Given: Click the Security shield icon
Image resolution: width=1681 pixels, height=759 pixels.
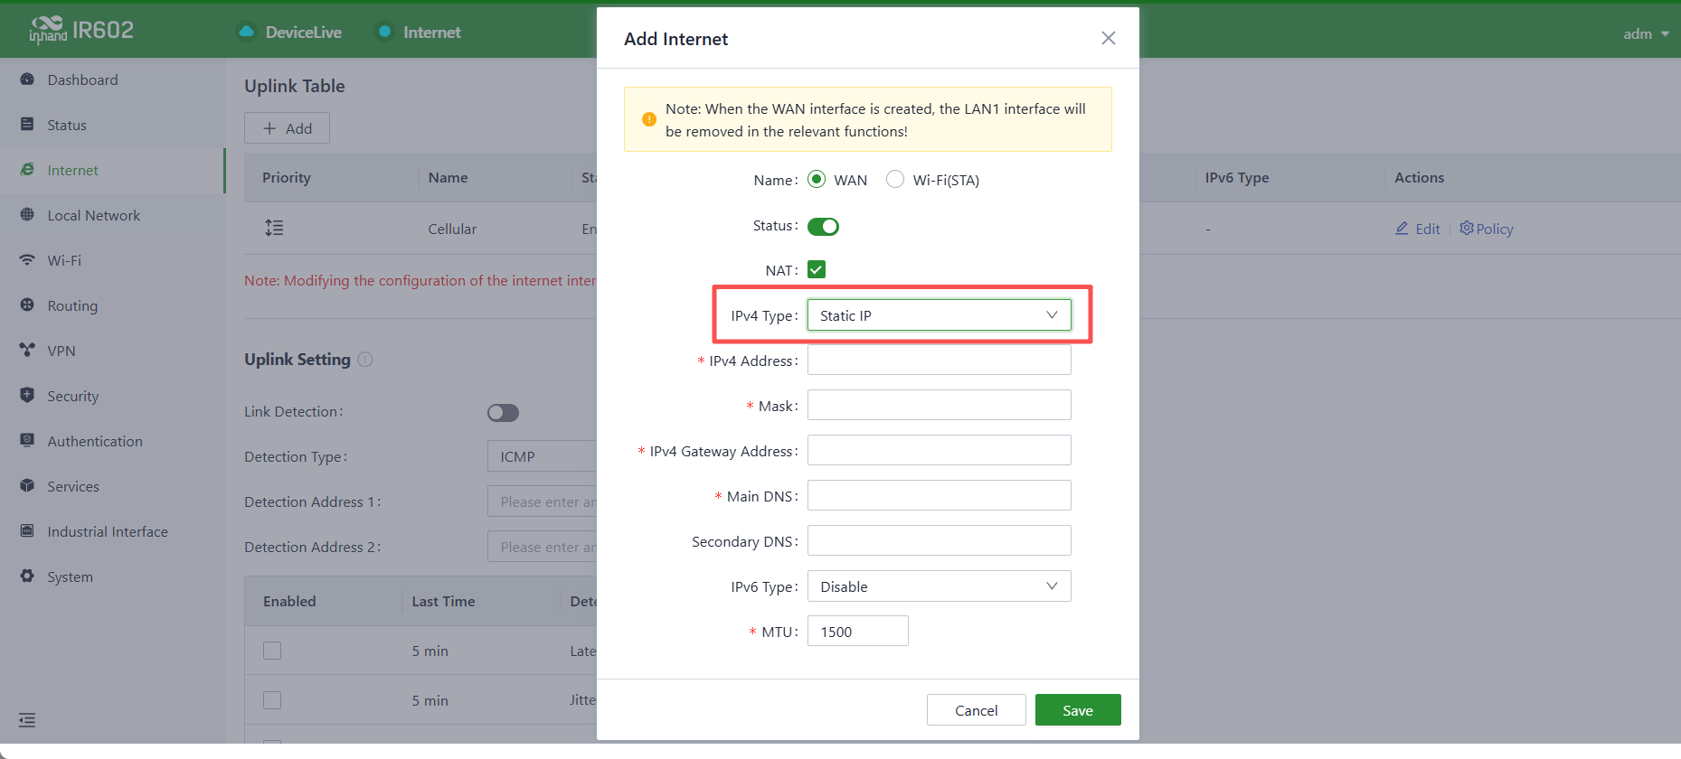Looking at the screenshot, I should point(27,396).
